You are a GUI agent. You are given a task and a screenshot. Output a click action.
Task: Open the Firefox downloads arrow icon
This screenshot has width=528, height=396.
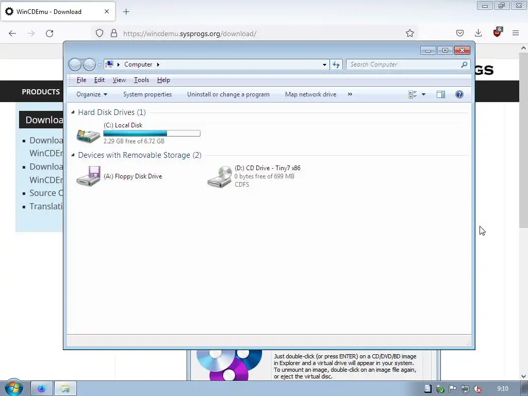click(x=478, y=33)
